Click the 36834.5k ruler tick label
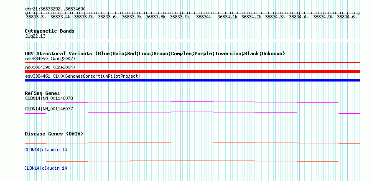 [324, 17]
